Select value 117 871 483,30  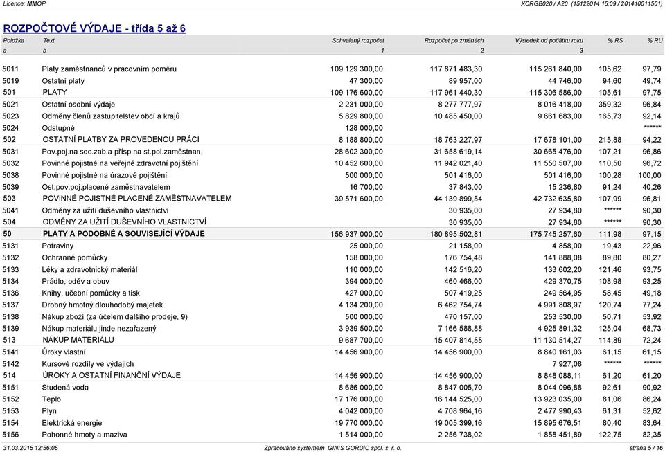tap(456, 69)
